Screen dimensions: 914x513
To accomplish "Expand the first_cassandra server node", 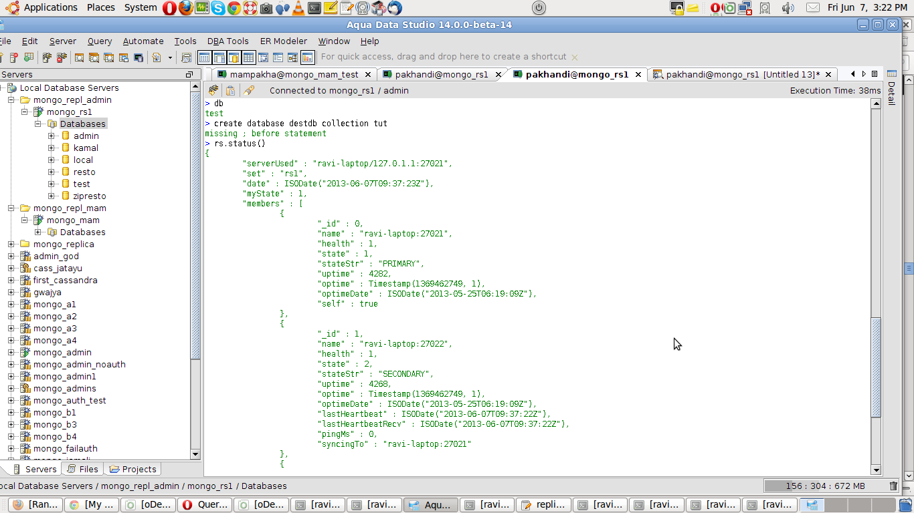I will 11,281.
